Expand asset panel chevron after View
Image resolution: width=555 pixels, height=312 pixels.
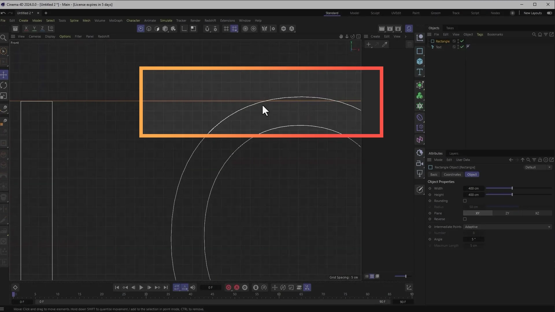406,36
